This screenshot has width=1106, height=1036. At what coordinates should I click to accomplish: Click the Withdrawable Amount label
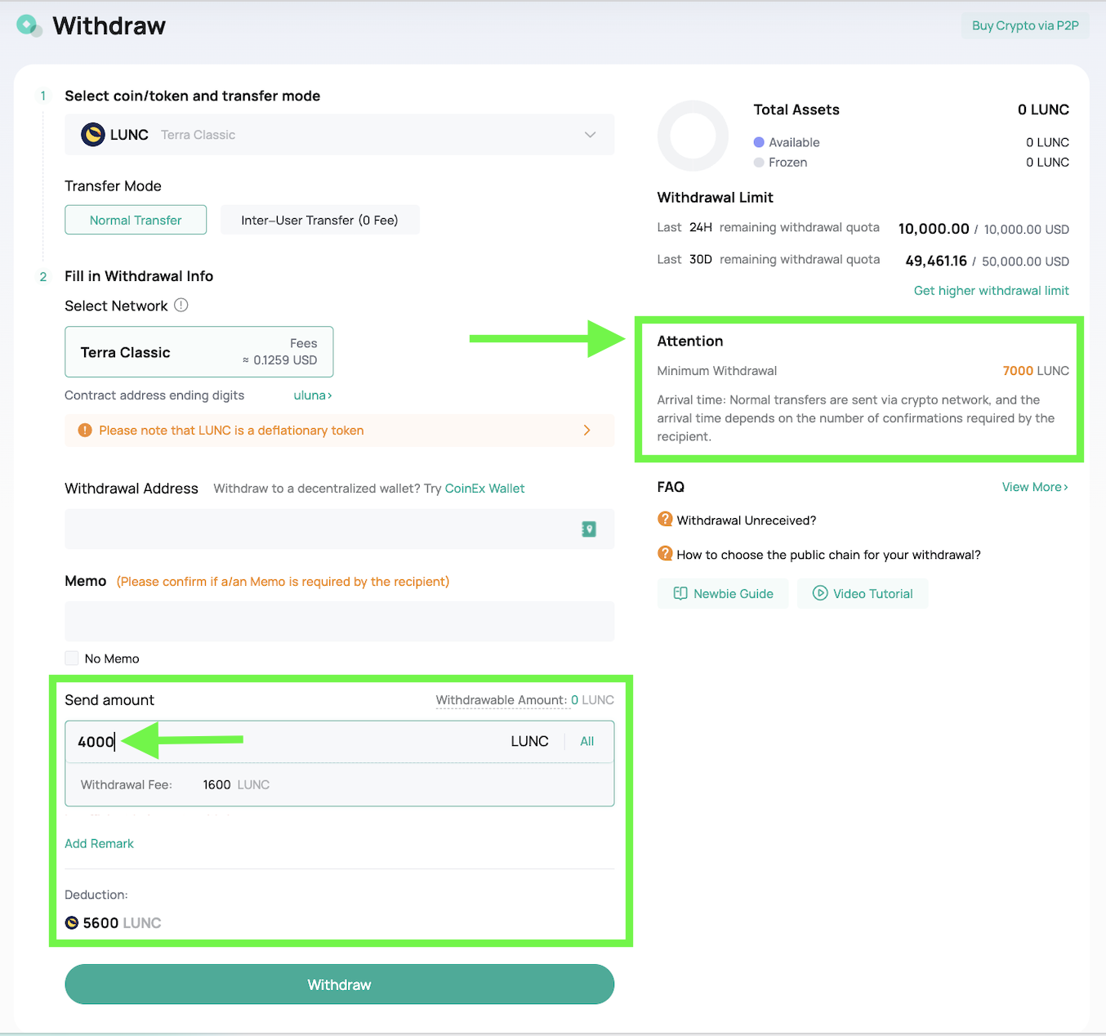coord(501,700)
